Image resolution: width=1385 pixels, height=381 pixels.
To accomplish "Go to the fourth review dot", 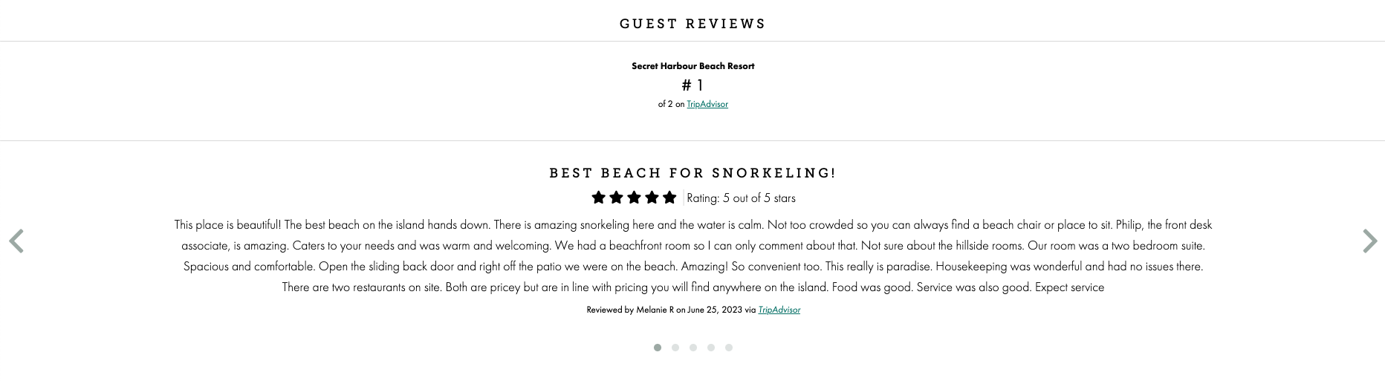I will pos(711,348).
